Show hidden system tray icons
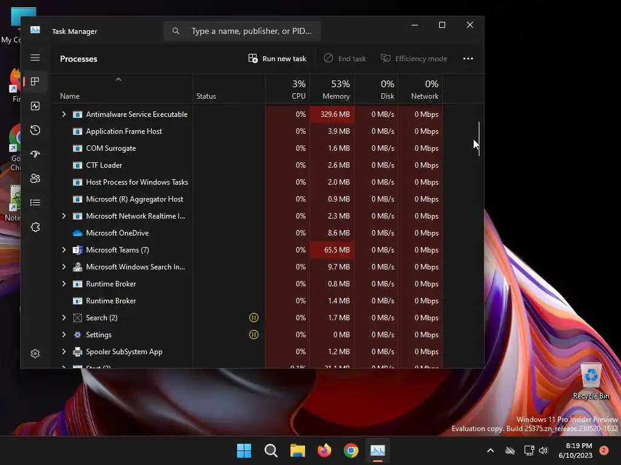Viewport: 621px width, 465px height. click(490, 450)
